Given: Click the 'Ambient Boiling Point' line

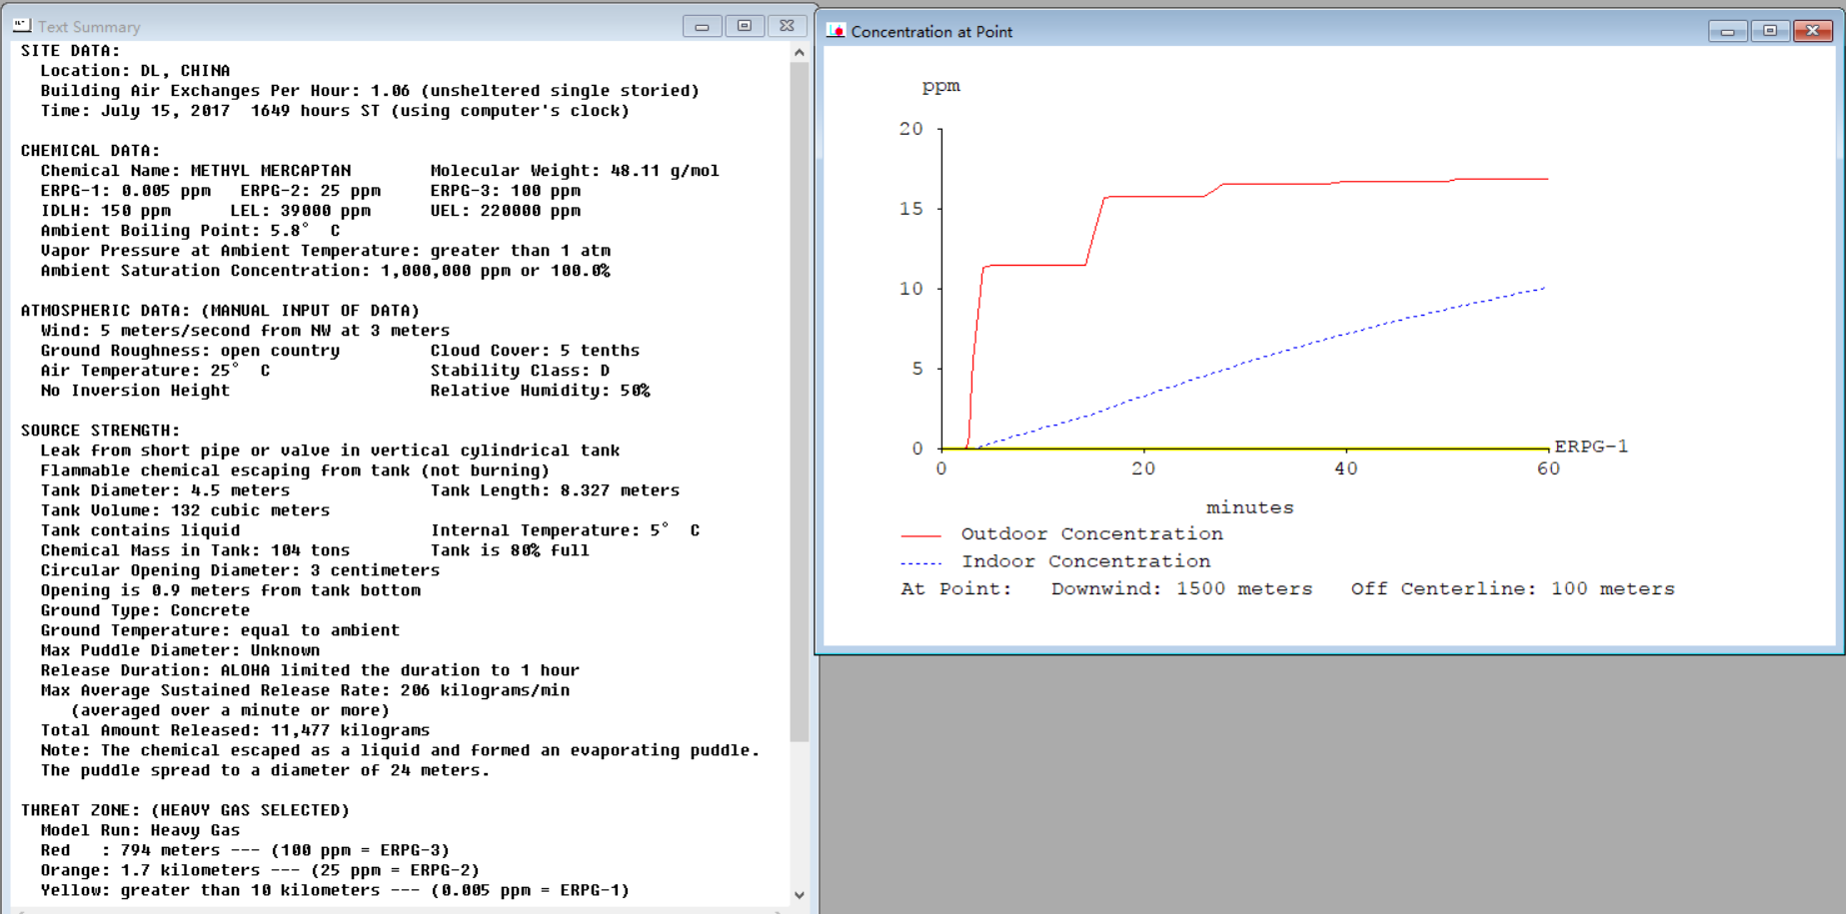Looking at the screenshot, I should point(190,231).
